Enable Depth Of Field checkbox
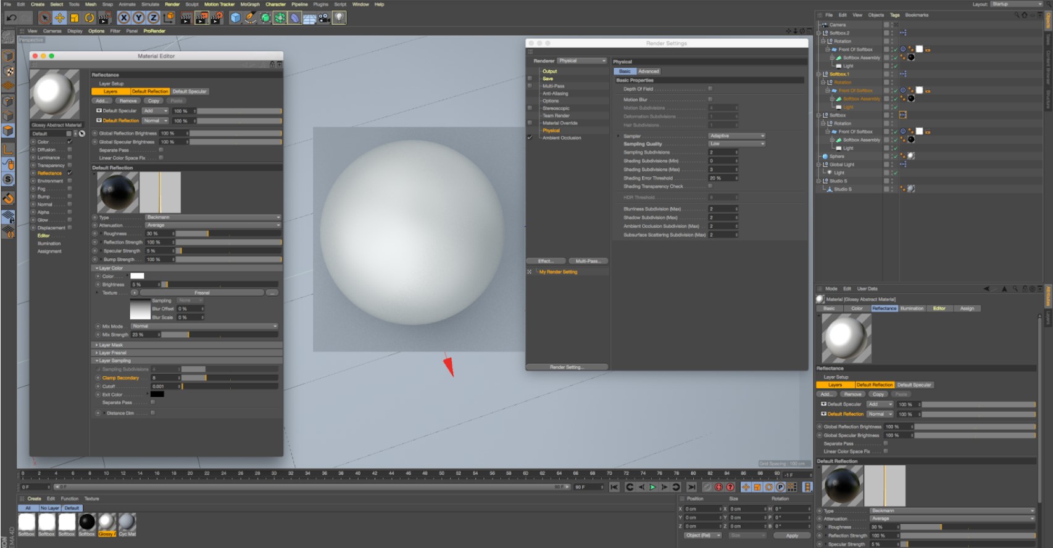 (x=710, y=89)
